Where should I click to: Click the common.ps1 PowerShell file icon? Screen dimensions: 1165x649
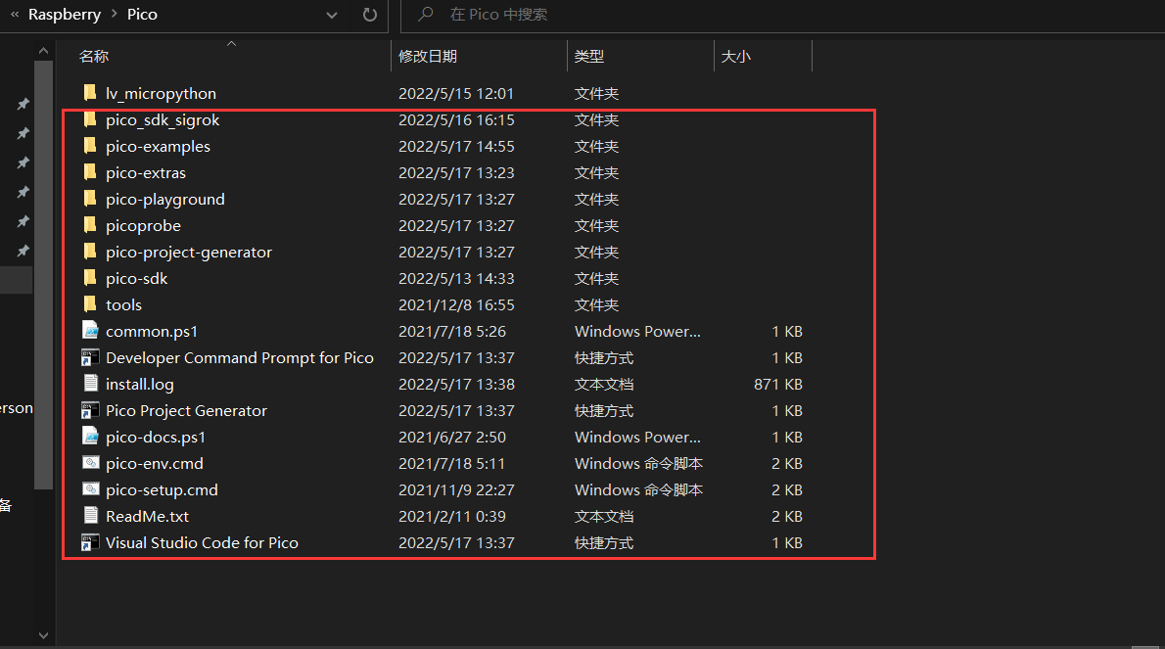click(91, 331)
